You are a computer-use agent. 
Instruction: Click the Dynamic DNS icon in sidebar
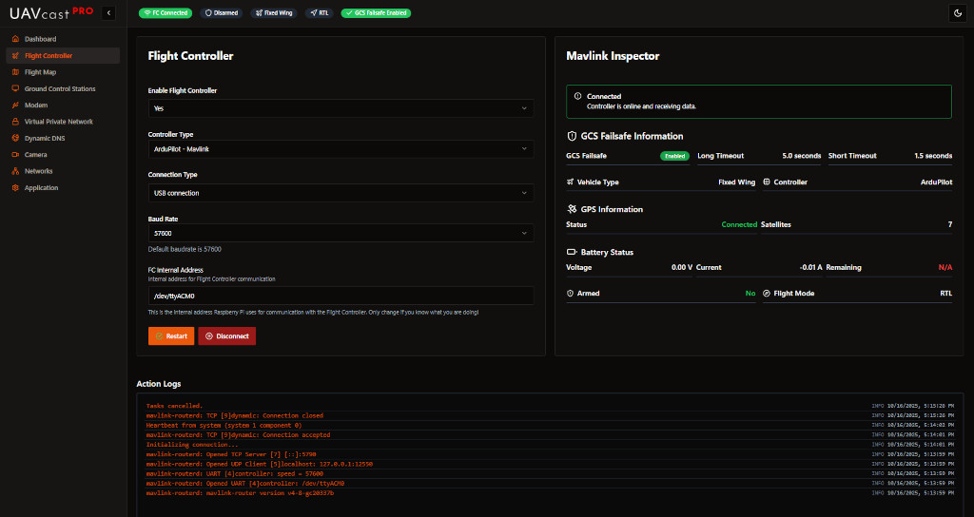click(x=15, y=138)
